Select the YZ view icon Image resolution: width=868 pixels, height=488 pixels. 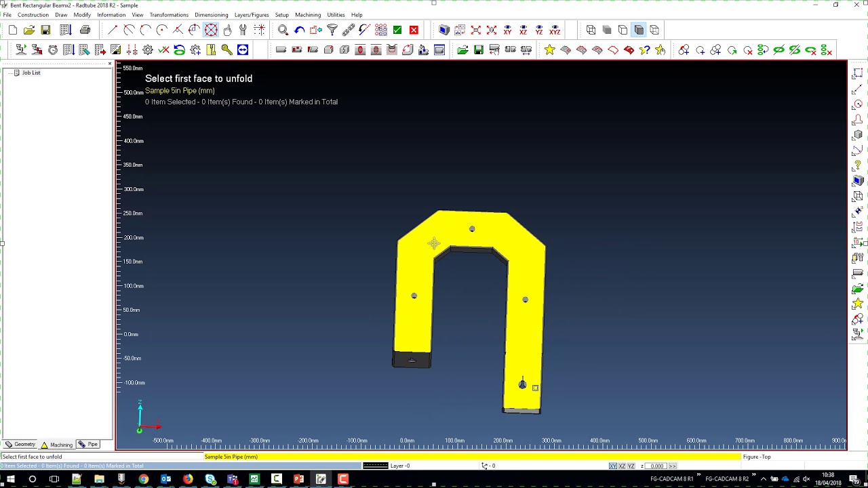(x=539, y=30)
